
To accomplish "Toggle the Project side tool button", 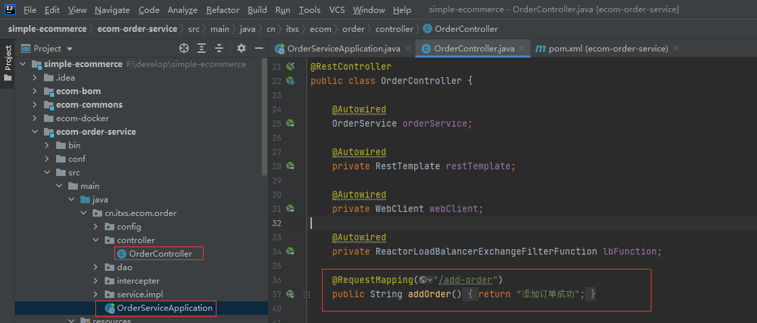I will point(7,64).
